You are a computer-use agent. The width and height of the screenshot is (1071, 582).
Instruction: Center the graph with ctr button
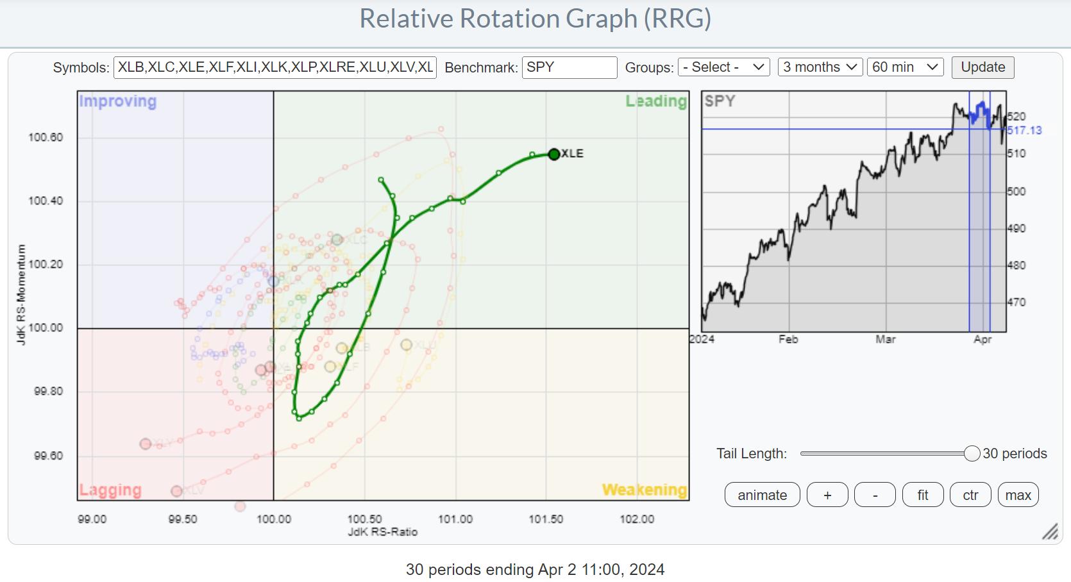[x=970, y=495]
